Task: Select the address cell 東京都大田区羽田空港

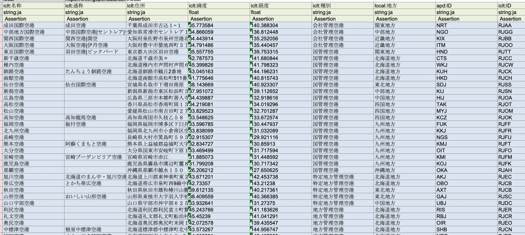Action: [157, 52]
